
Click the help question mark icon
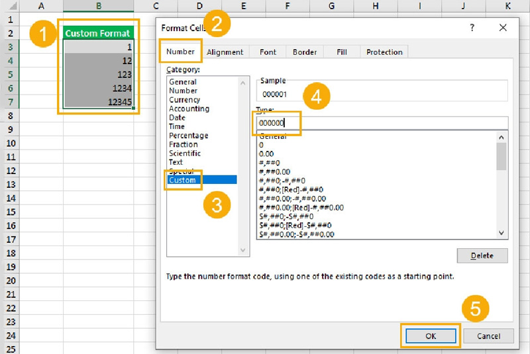coord(472,28)
